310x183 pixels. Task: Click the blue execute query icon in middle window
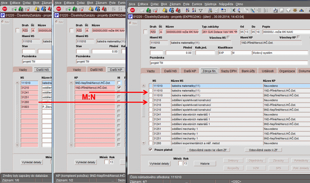pyautogui.click(x=98, y=9)
